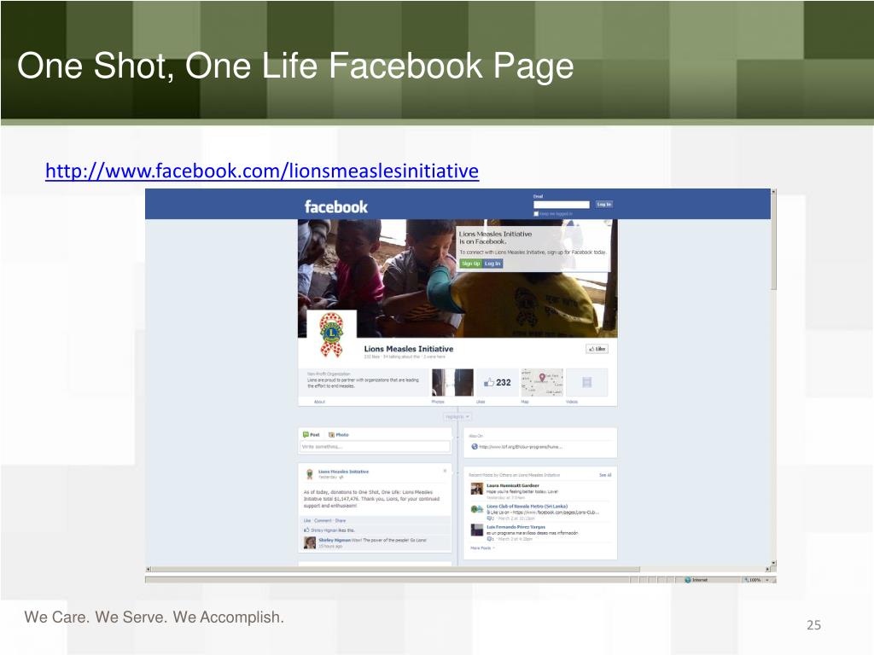Open the Photos thumbnail tile
The height and width of the screenshot is (655, 874).
[x=452, y=382]
